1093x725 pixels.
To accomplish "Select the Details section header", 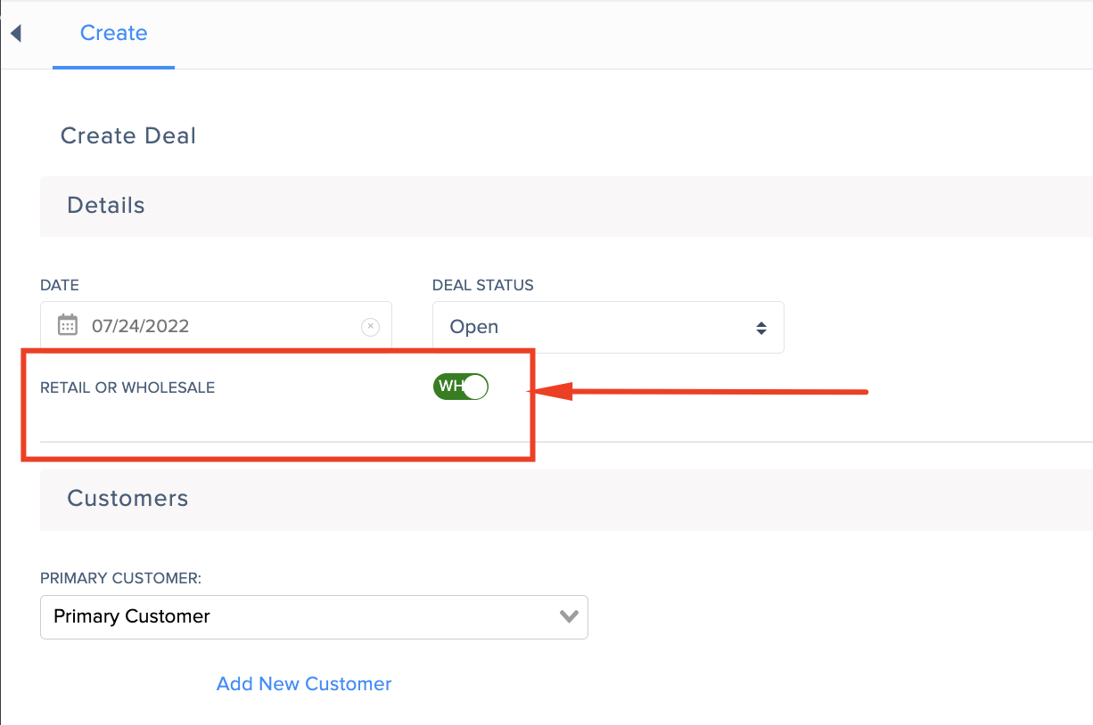I will (x=566, y=206).
